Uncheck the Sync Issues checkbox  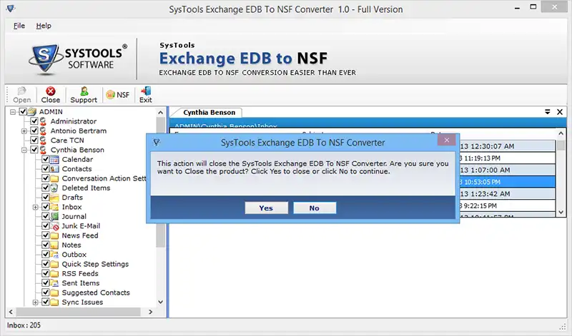[45, 302]
